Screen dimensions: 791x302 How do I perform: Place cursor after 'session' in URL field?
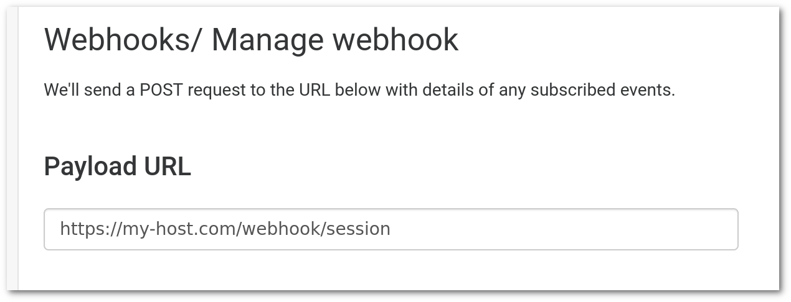point(391,229)
